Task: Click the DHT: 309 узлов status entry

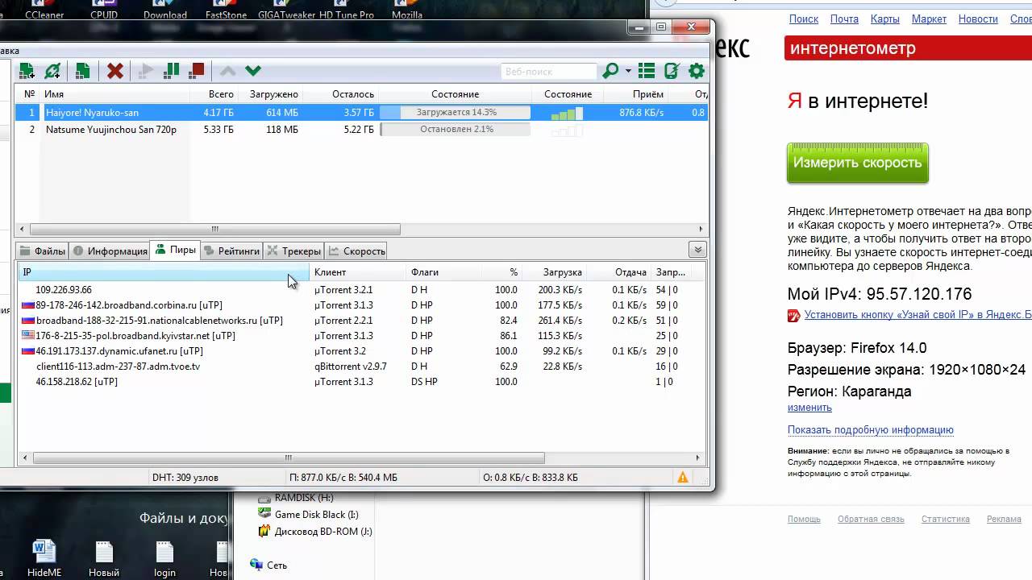Action: tap(185, 478)
